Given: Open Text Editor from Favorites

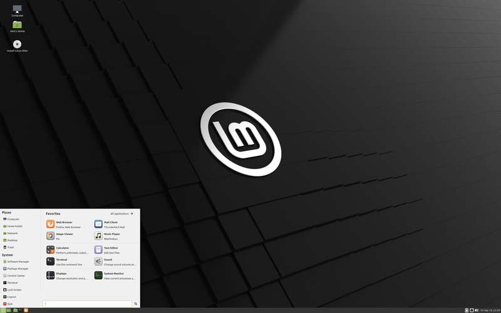Looking at the screenshot, I should 115,250.
